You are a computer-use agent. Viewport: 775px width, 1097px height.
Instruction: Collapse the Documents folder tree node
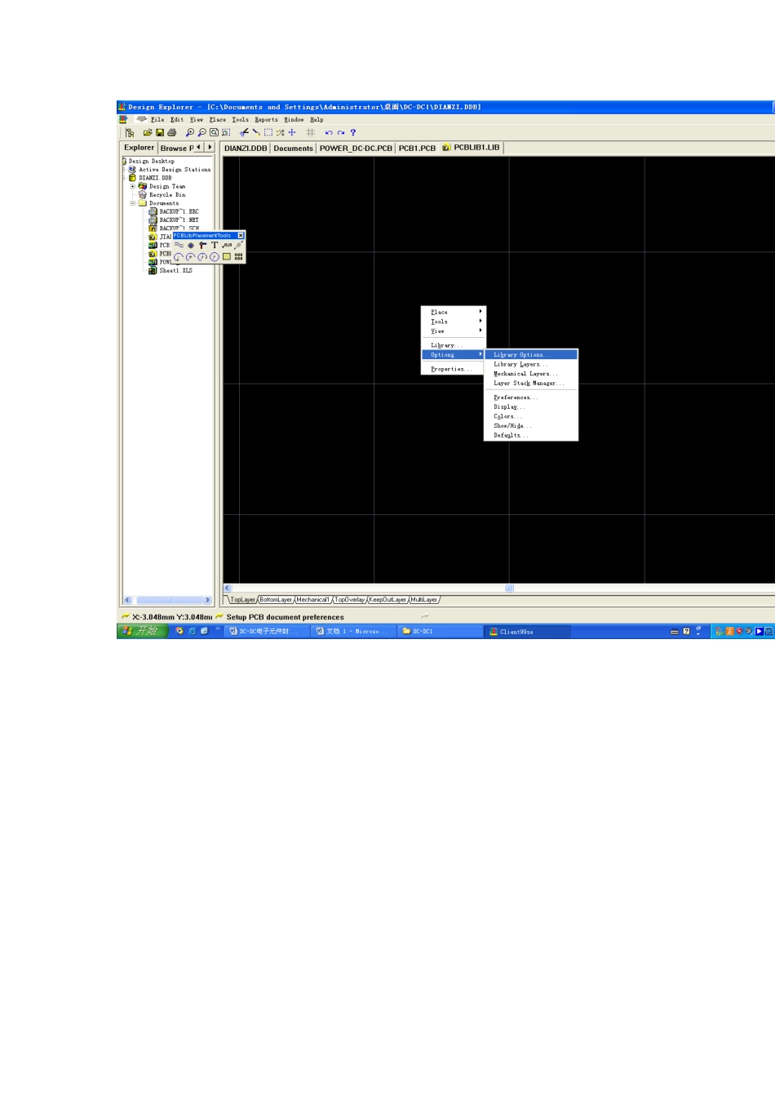click(133, 203)
